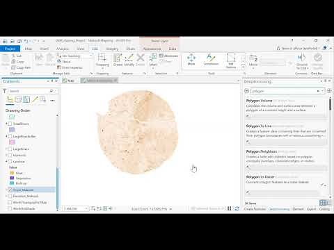Switch to the Map ribbon tab
The height and width of the screenshot is (250, 334).
(x=29, y=49)
